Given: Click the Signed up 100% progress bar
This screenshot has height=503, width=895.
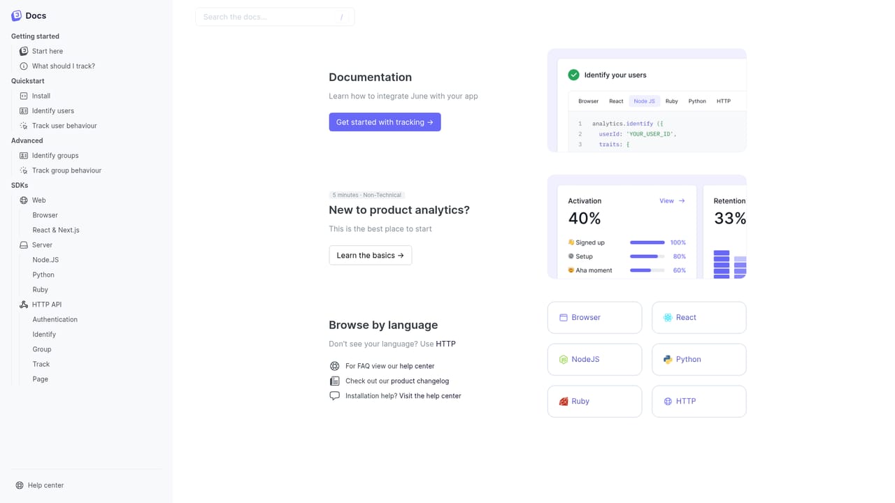Looking at the screenshot, I should pos(647,242).
